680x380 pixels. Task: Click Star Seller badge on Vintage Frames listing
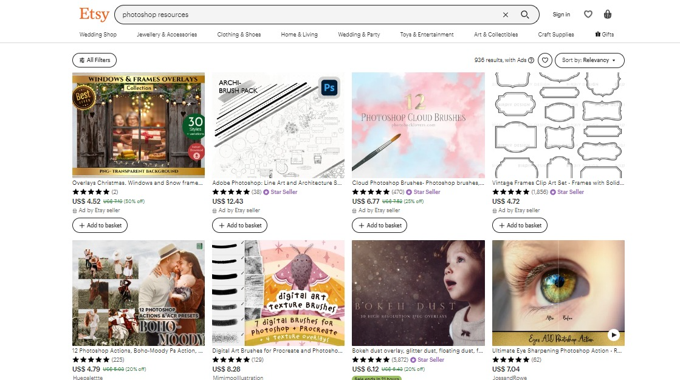[x=567, y=192]
